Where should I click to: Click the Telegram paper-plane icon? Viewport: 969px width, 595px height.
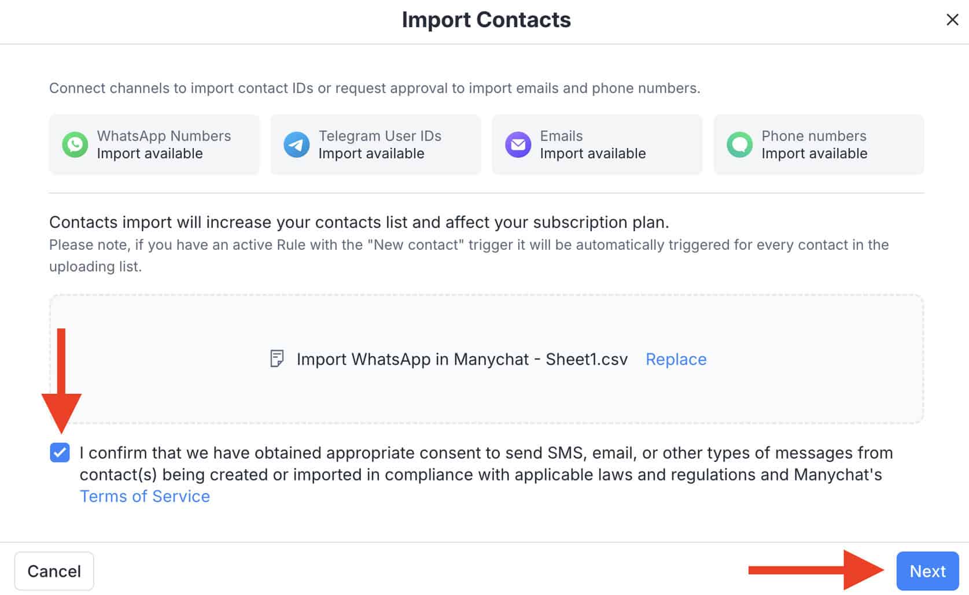(x=296, y=145)
